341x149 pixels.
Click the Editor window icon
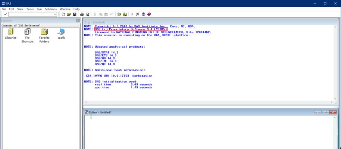point(86,112)
